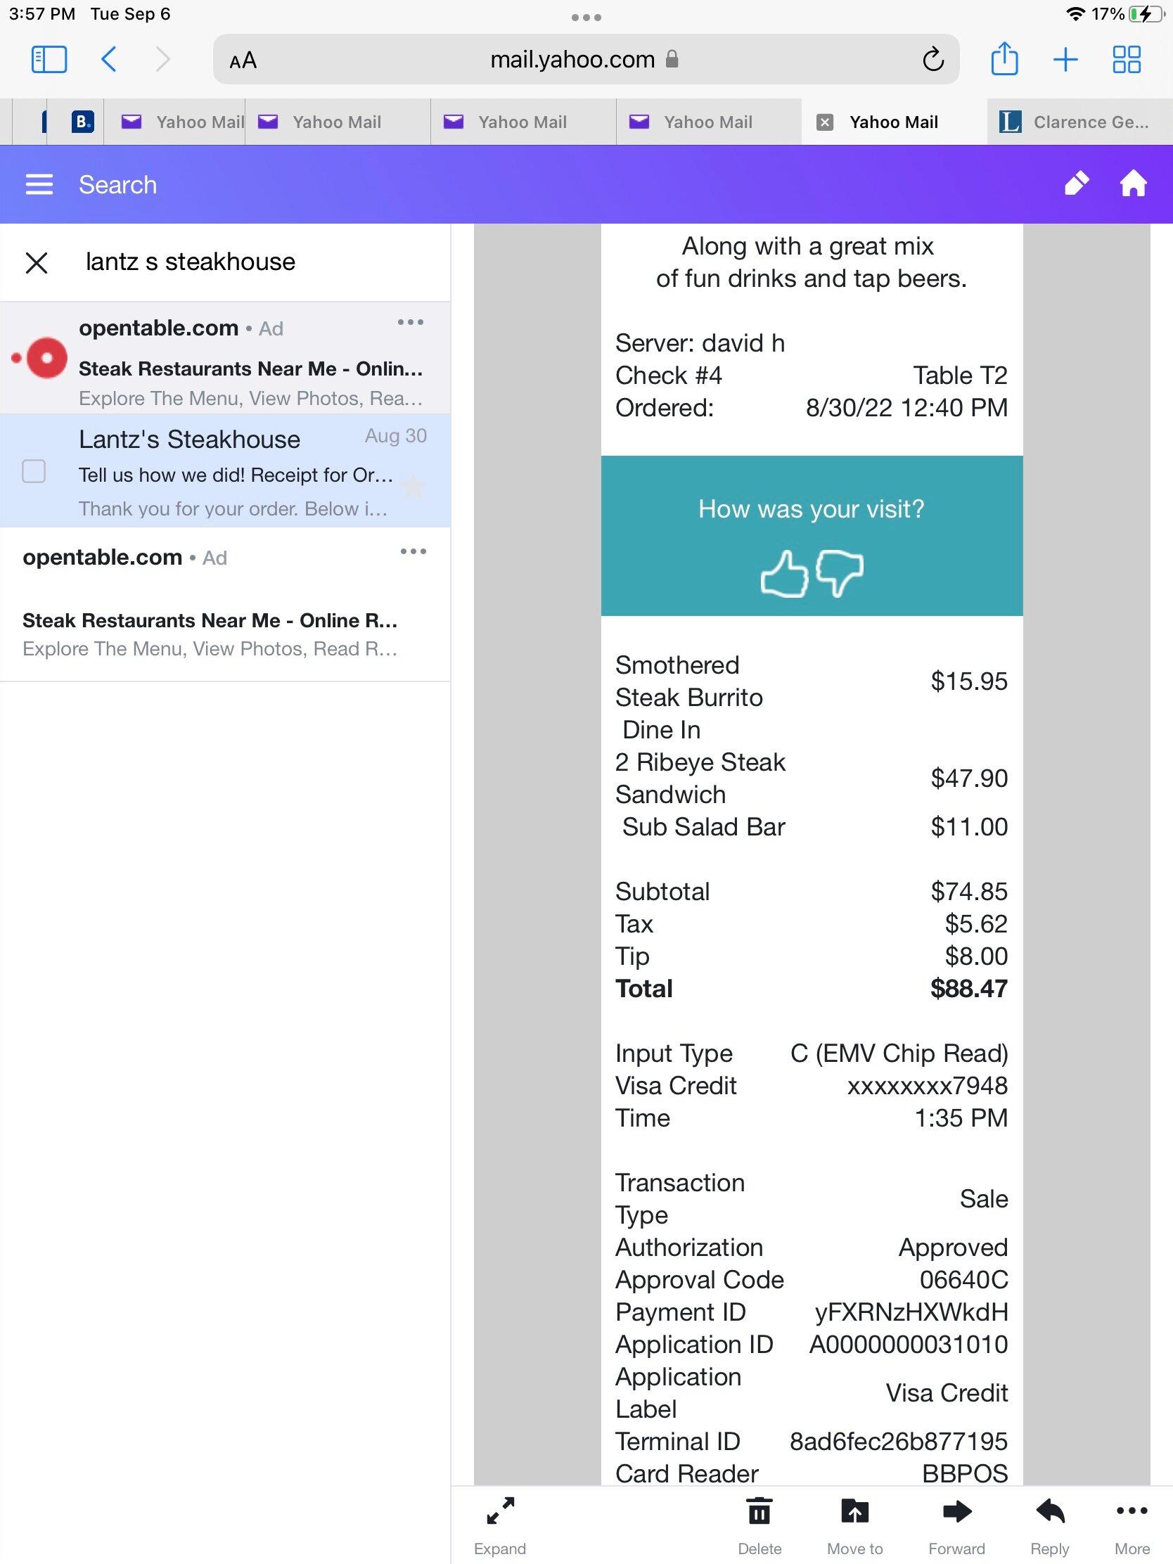This screenshot has height=1564, width=1173.
Task: Open the hamburger navigation menu
Action: tap(39, 184)
